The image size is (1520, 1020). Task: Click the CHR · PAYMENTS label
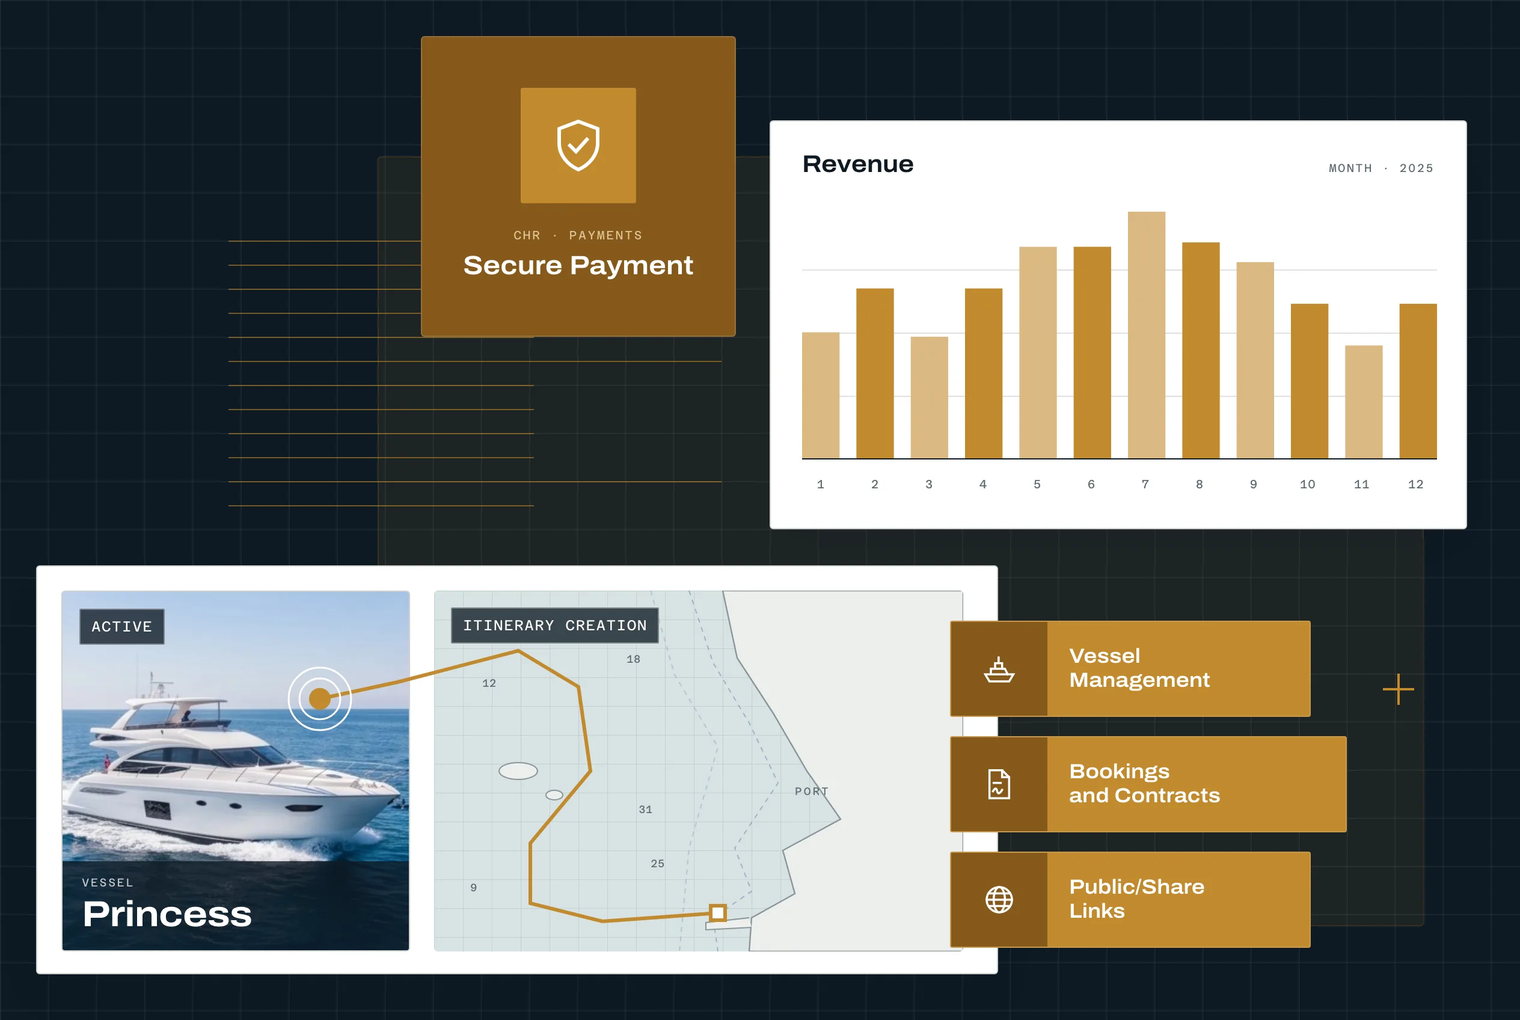tap(578, 235)
